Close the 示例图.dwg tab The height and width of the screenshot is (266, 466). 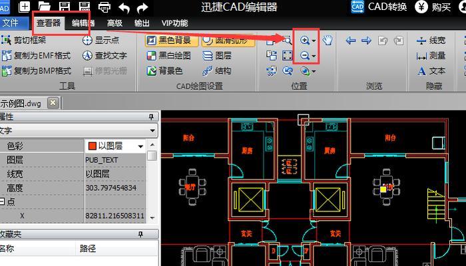(53, 102)
